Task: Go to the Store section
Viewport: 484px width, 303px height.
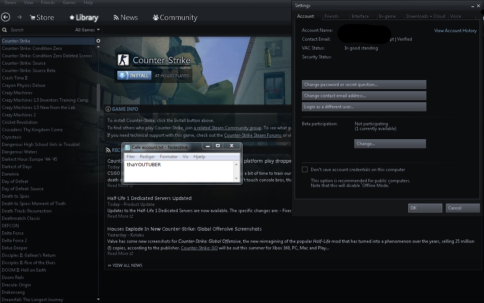Action: pos(42,17)
